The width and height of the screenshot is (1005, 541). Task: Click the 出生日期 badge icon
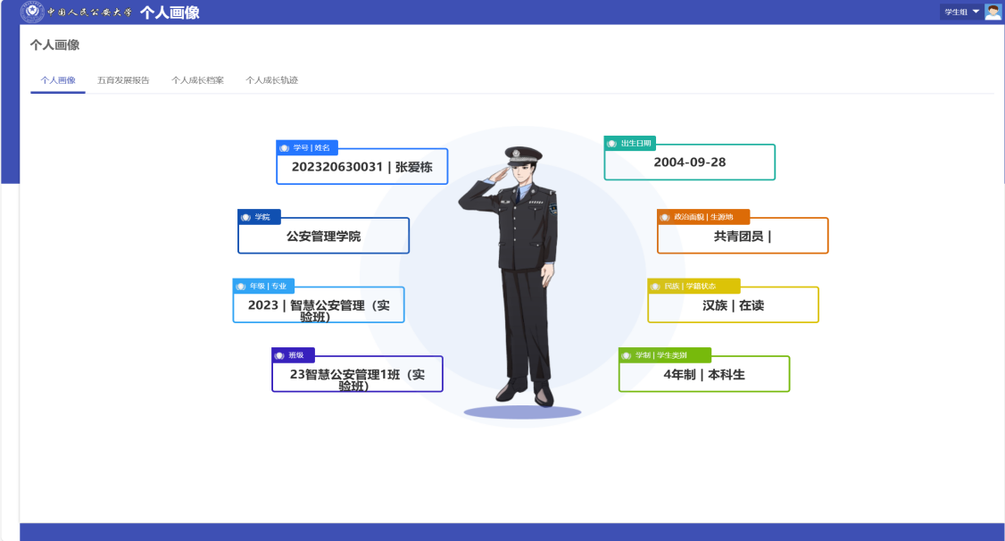point(610,142)
